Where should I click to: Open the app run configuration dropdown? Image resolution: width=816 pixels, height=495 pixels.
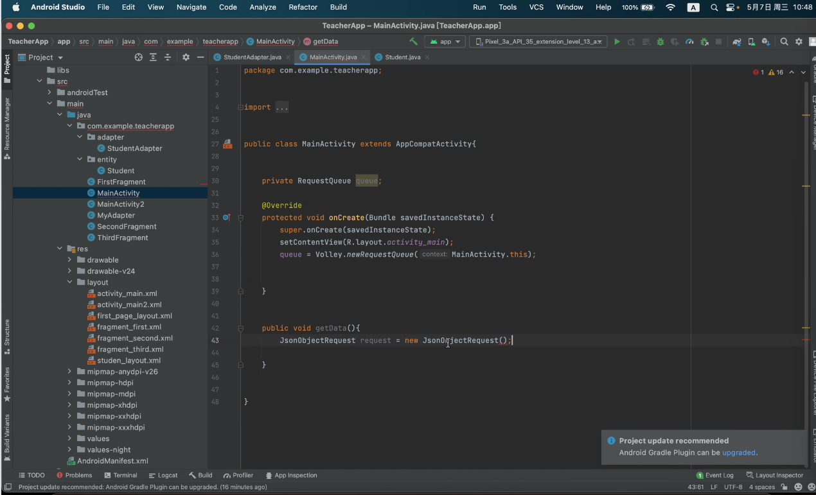pos(445,42)
